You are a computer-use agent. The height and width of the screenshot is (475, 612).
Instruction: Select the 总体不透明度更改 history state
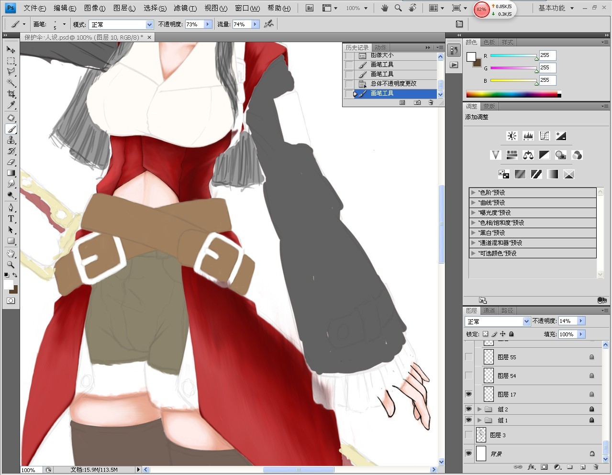(393, 84)
